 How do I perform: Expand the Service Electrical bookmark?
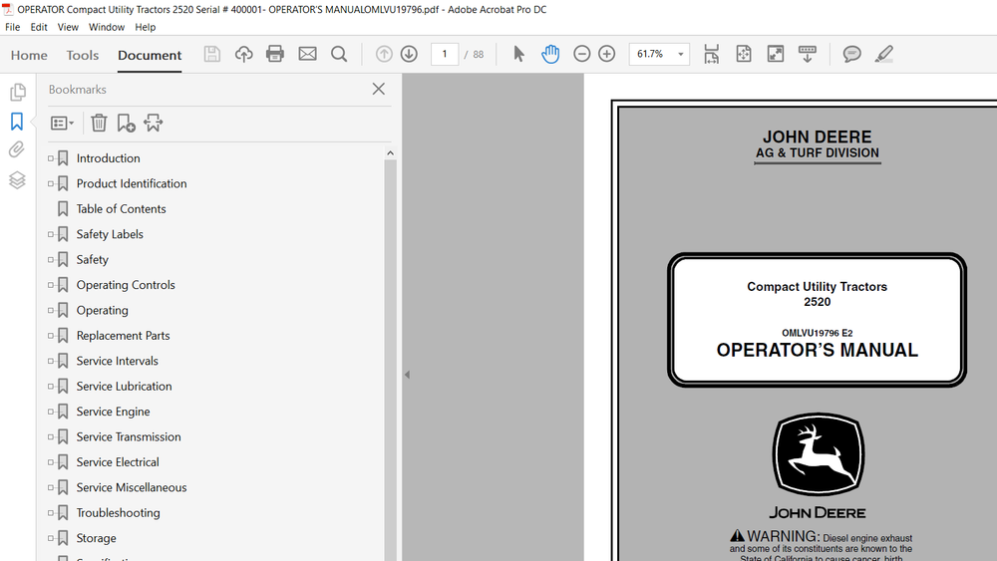51,462
